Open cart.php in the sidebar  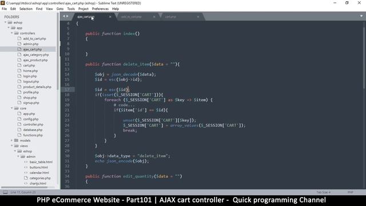(29, 65)
